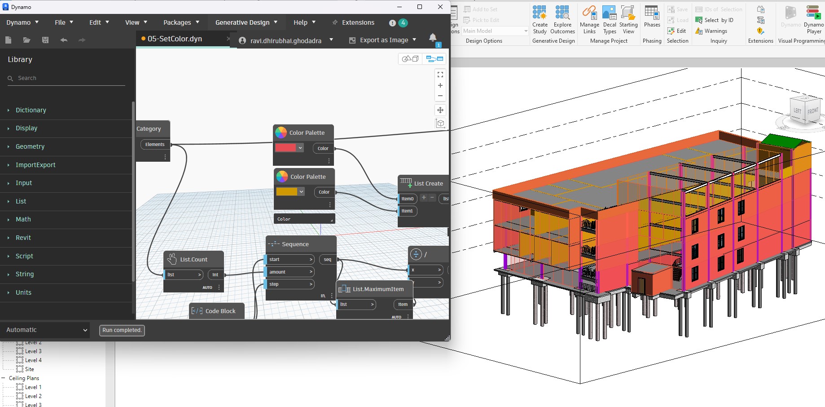The width and height of the screenshot is (825, 407).
Task: Click the Export as Image button
Action: click(383, 40)
